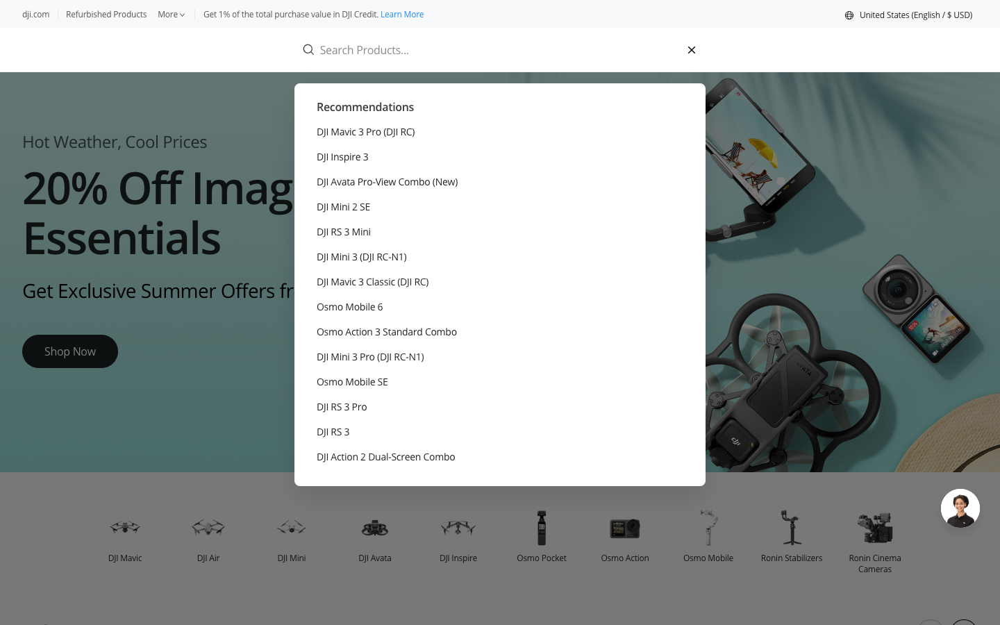Select DJI Mini 3 Pro (DJI RC-N1)
The height and width of the screenshot is (625, 1000).
(370, 357)
